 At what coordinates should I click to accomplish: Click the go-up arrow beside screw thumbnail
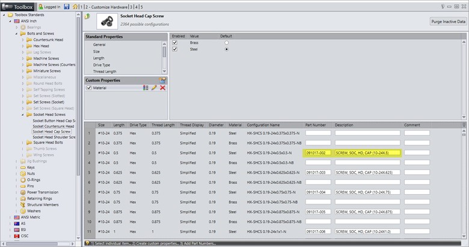tap(88, 17)
